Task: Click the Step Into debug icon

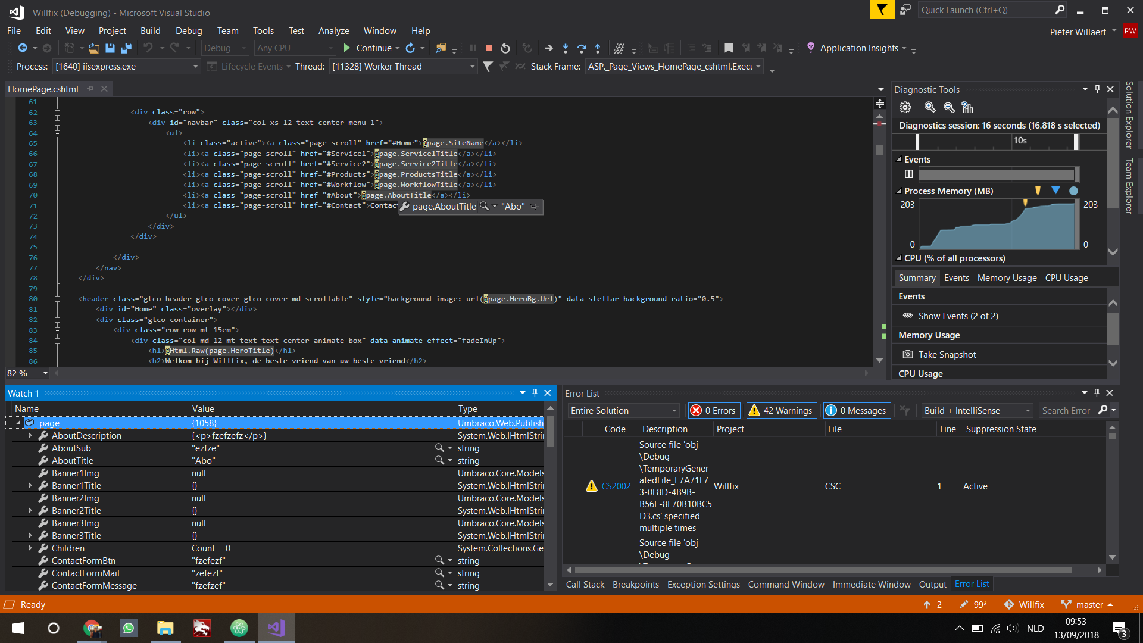Action: coord(566,48)
